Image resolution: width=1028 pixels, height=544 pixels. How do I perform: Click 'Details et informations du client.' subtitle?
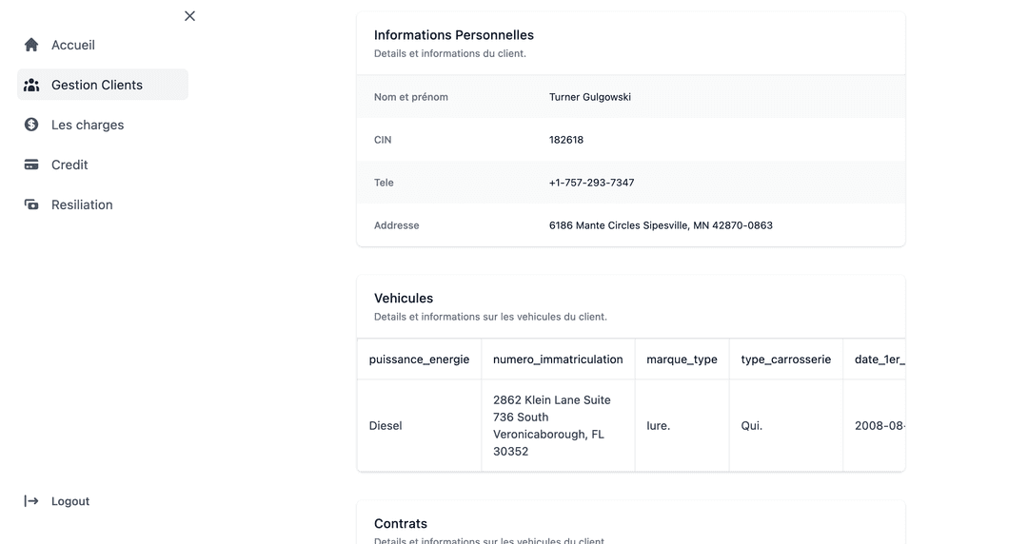point(449,54)
